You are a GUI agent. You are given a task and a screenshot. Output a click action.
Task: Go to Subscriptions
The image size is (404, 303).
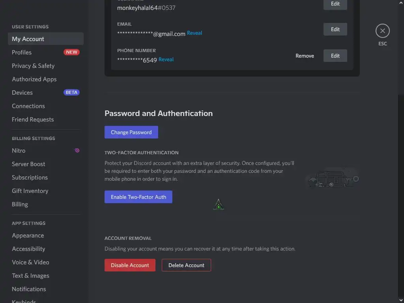46,177
